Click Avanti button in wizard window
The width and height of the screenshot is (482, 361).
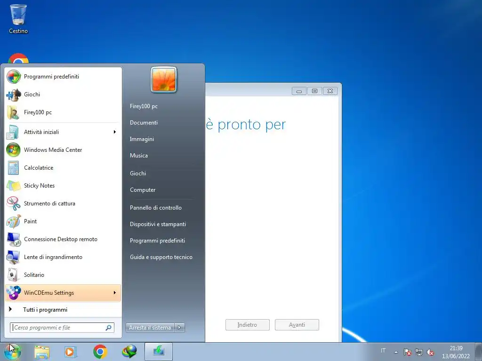click(x=297, y=325)
